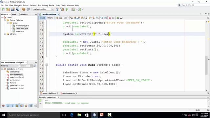
Task: Open the empty filter dropdown in Navigator
Action: [x=26, y=66]
